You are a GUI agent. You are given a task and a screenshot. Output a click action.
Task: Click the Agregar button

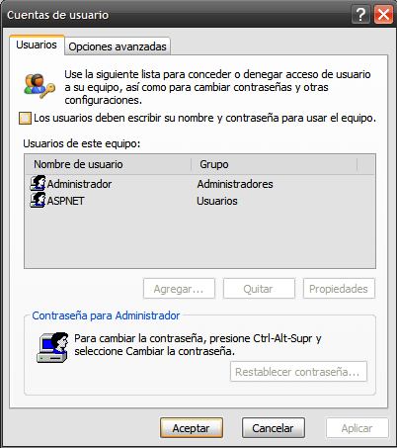tap(179, 289)
